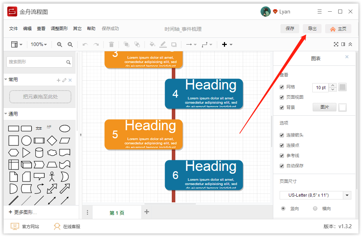The image size is (362, 237).
Task: Open the 帮助 menu
Action: coord(91,29)
